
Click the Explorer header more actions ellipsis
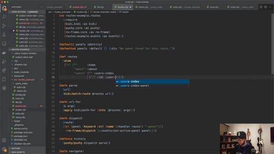point(42,7)
